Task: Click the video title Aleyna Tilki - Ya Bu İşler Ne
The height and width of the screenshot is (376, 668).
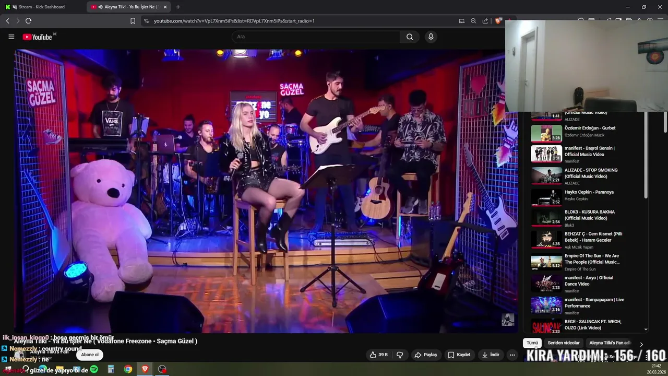Action: click(105, 342)
